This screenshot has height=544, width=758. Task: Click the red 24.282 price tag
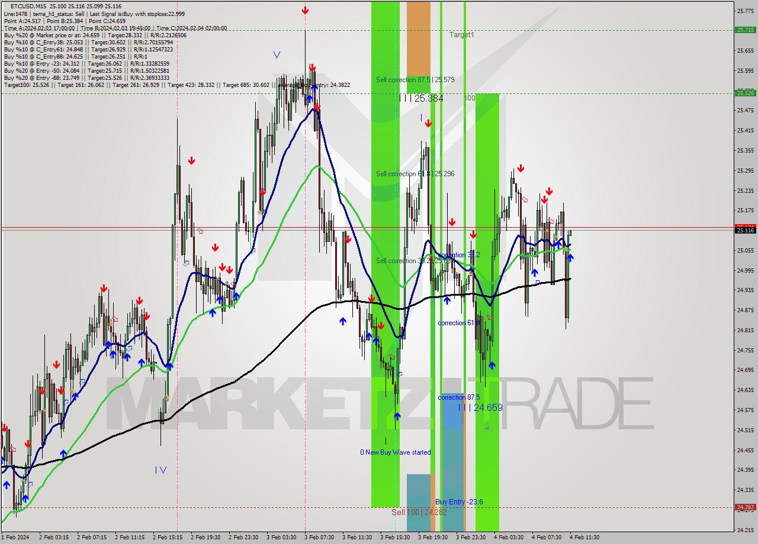coord(745,507)
